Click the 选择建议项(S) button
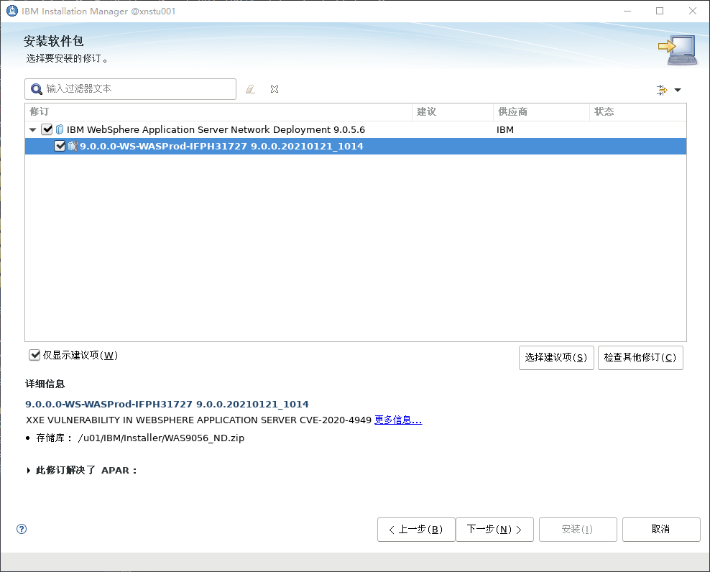 coord(556,358)
